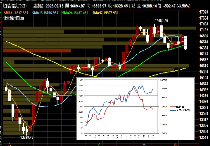This screenshot has width=210, height=146.
Task: Click the date 2023/09/18 in header
Action: pos(54,6)
